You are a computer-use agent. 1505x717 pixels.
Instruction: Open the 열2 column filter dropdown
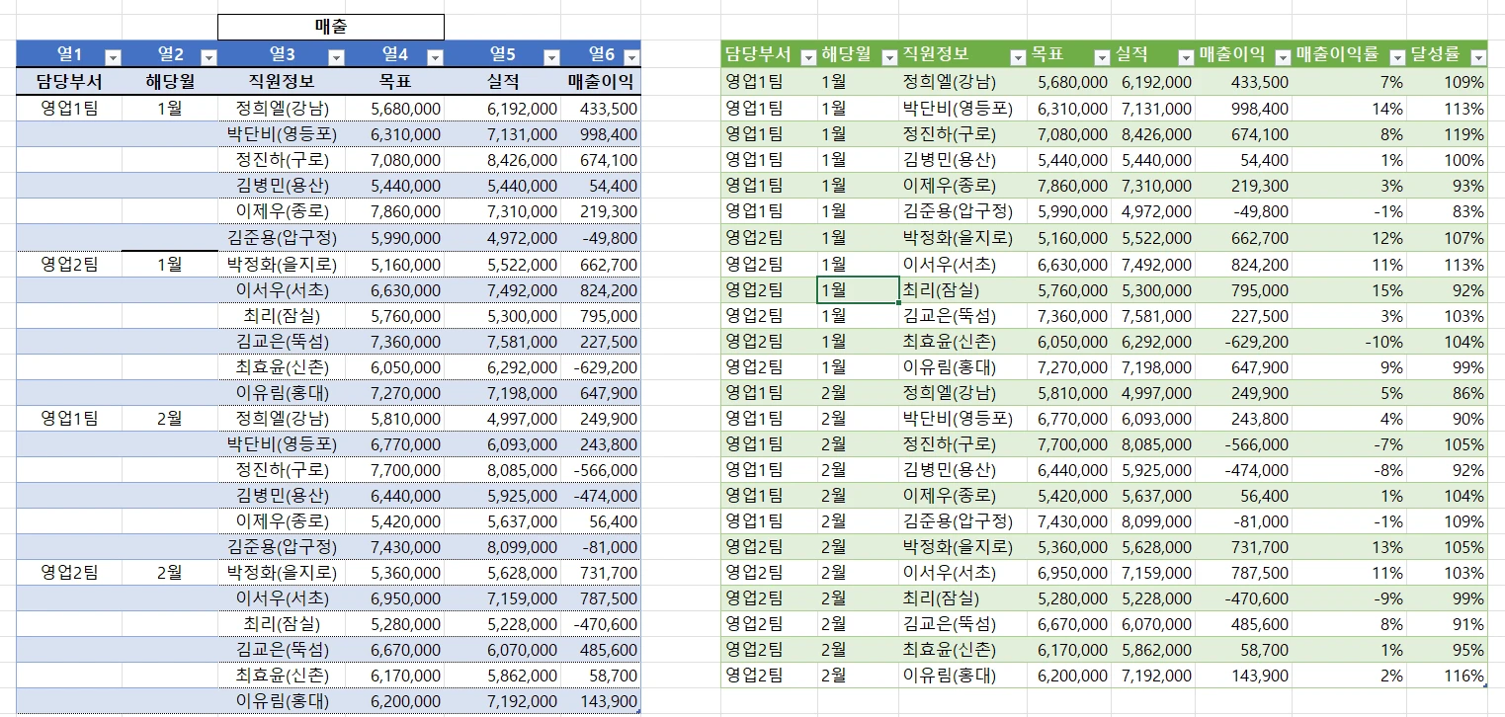pyautogui.click(x=209, y=57)
